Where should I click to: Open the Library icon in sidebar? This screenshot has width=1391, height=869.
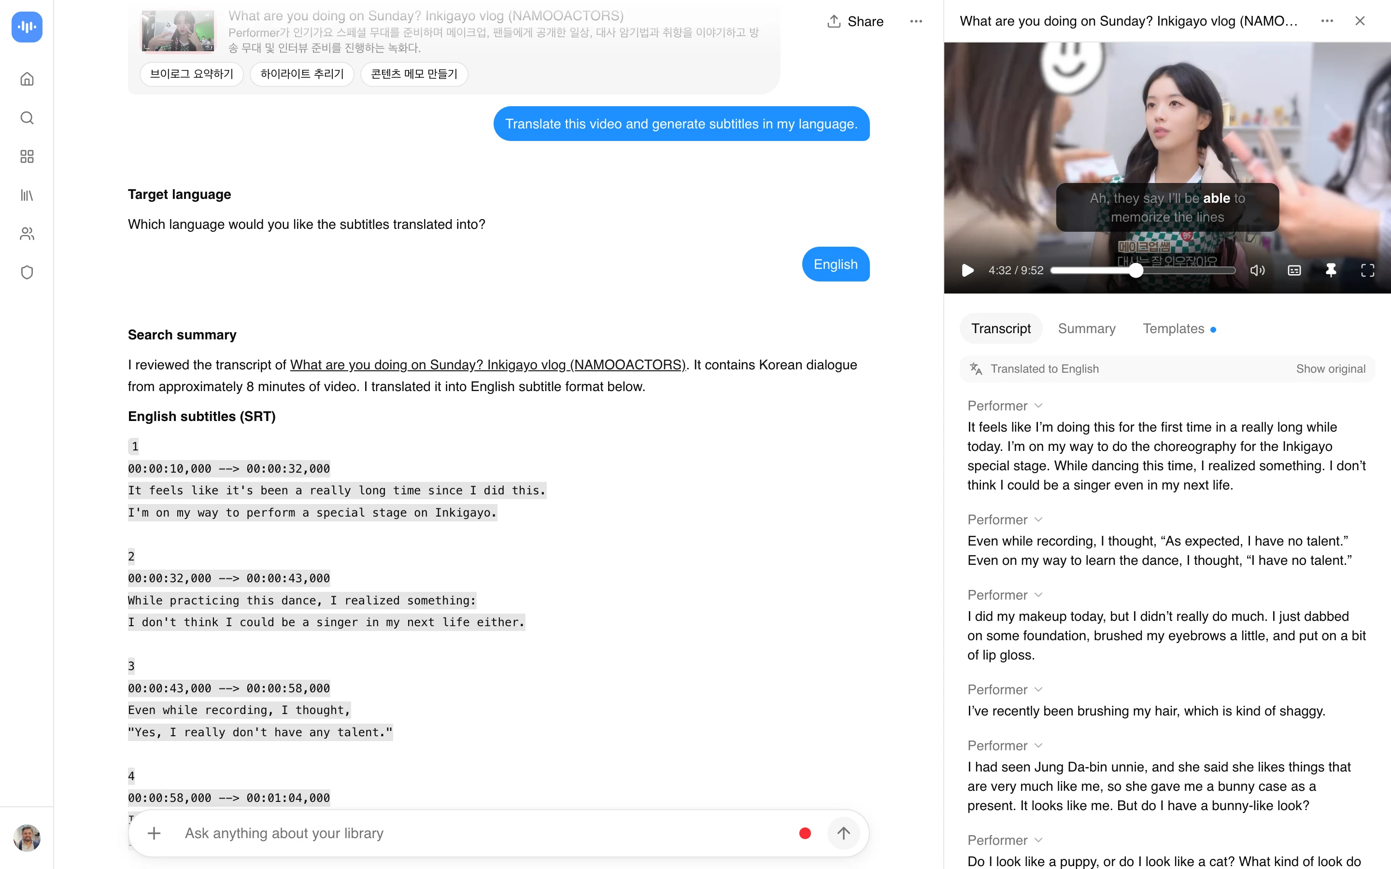(27, 196)
